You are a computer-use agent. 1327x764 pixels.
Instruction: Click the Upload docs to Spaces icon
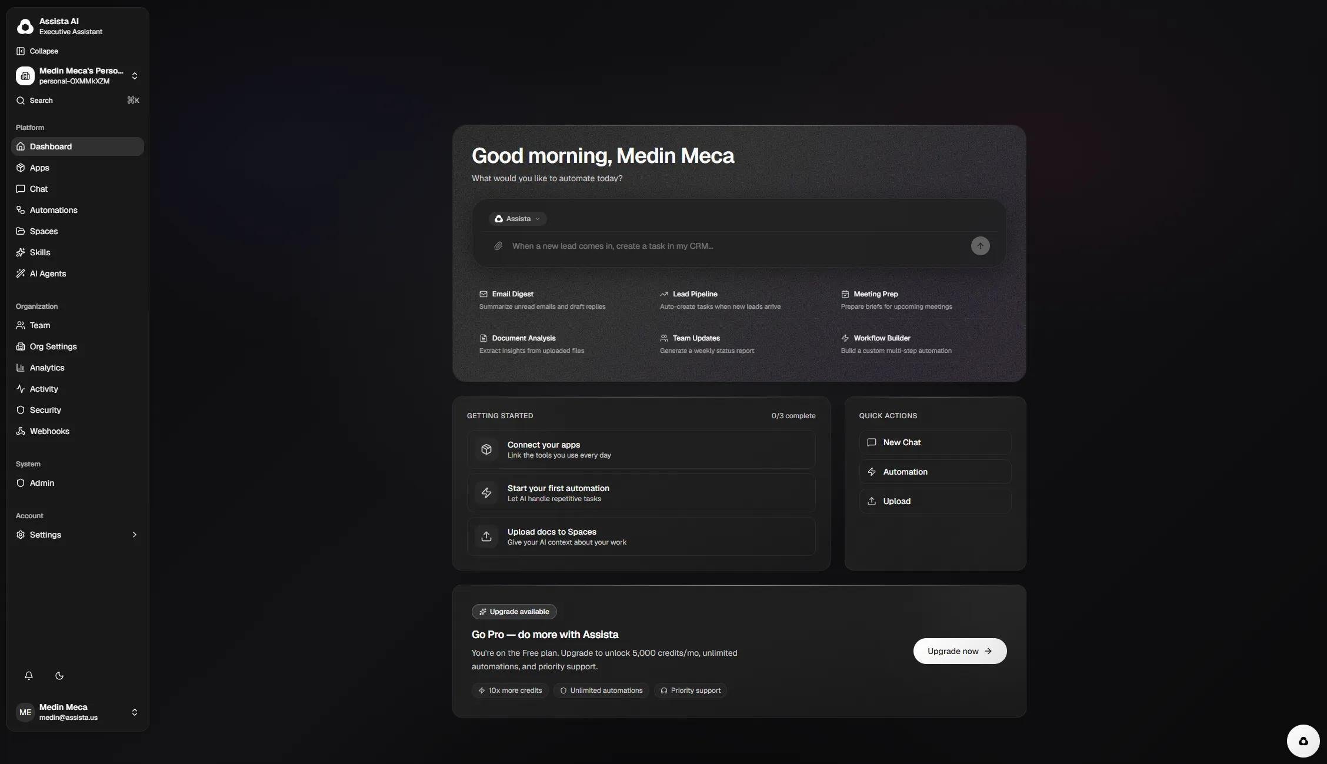tap(486, 536)
